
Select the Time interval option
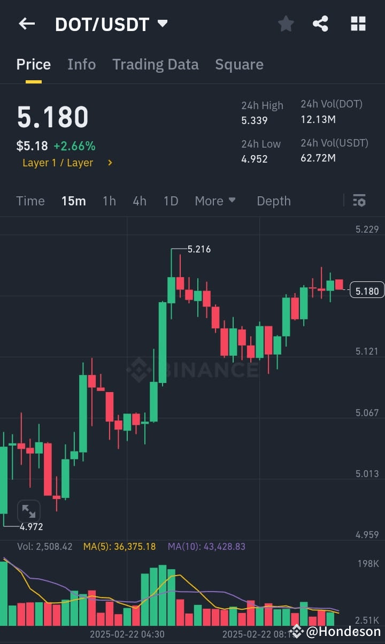[30, 201]
